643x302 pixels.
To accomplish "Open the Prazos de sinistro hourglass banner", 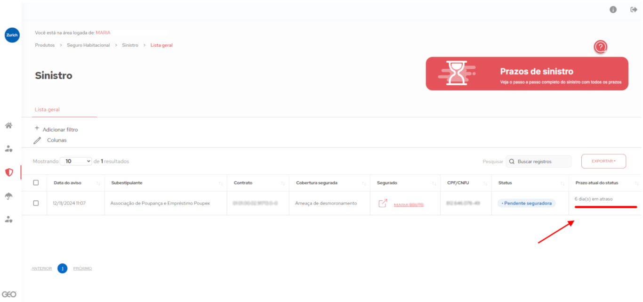I will (x=527, y=73).
